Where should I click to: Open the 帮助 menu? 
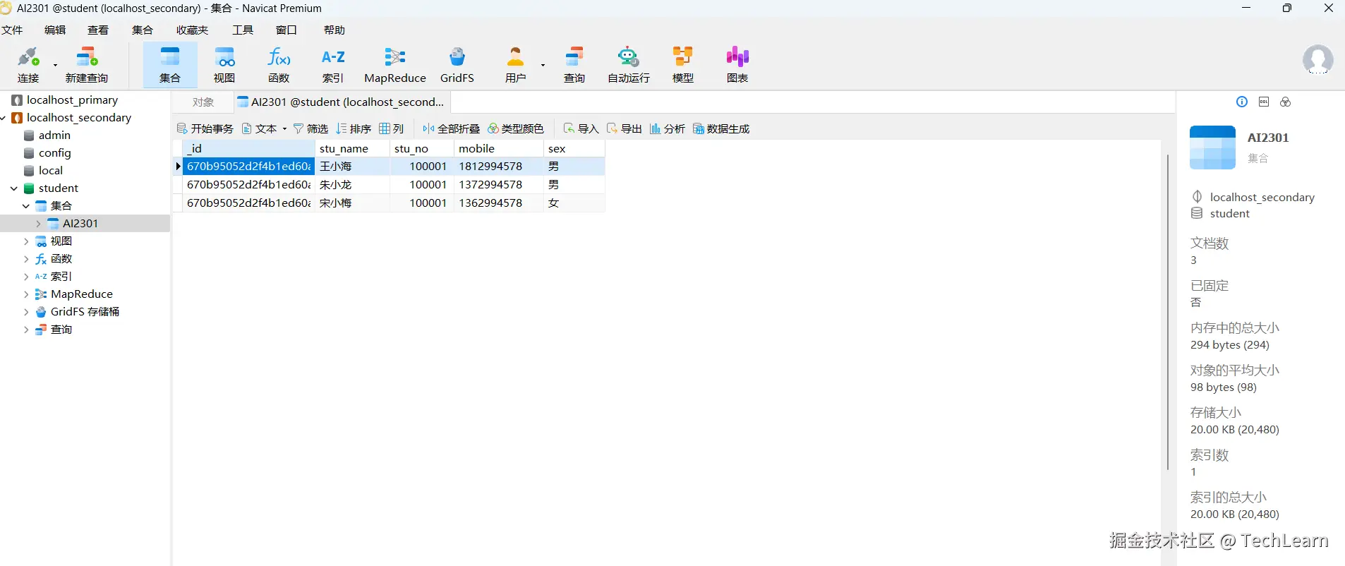click(334, 30)
